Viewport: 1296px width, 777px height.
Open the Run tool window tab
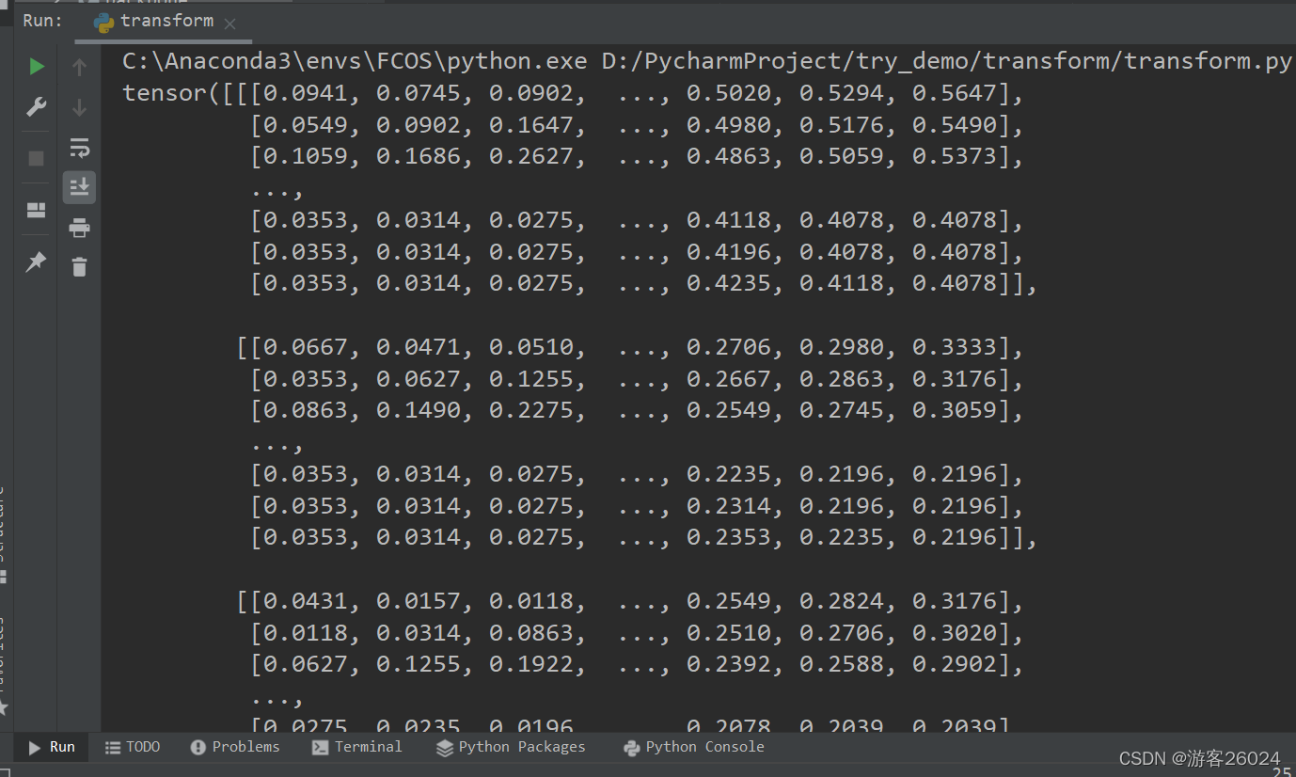[52, 747]
